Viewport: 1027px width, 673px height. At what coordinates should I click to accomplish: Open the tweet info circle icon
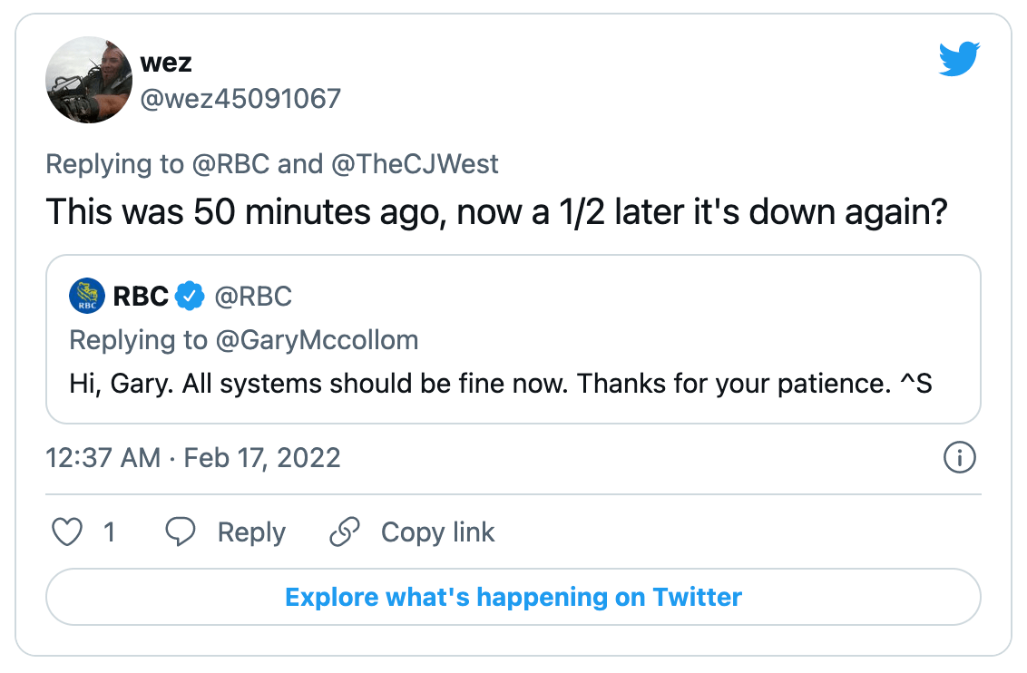[x=959, y=458]
